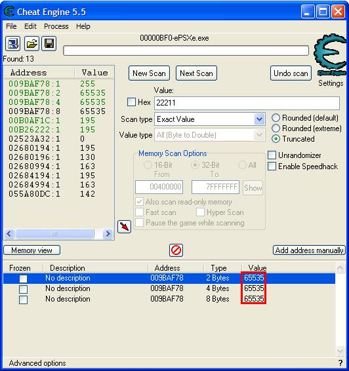Screen dimensions: 349x371
Task: Select found address 02684194:1
Action: click(x=34, y=176)
